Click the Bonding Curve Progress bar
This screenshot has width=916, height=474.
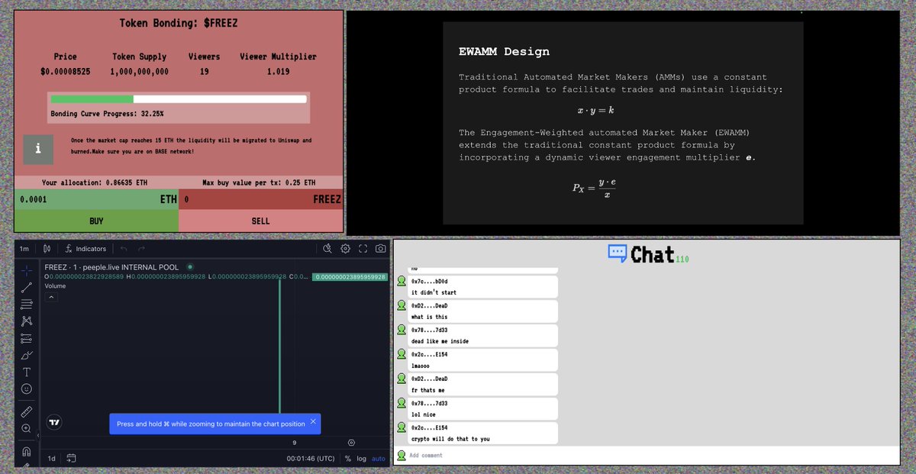click(179, 100)
